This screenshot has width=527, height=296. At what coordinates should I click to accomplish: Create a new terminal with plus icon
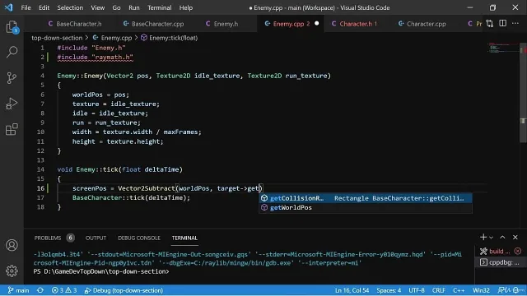click(x=483, y=238)
